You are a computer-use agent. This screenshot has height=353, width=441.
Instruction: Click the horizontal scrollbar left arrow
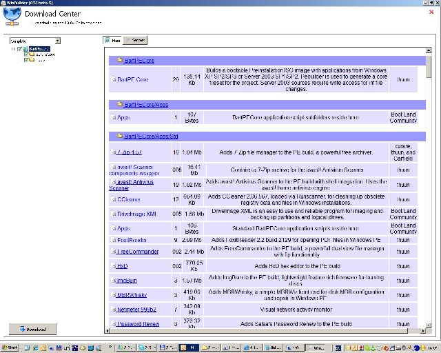[107, 331]
